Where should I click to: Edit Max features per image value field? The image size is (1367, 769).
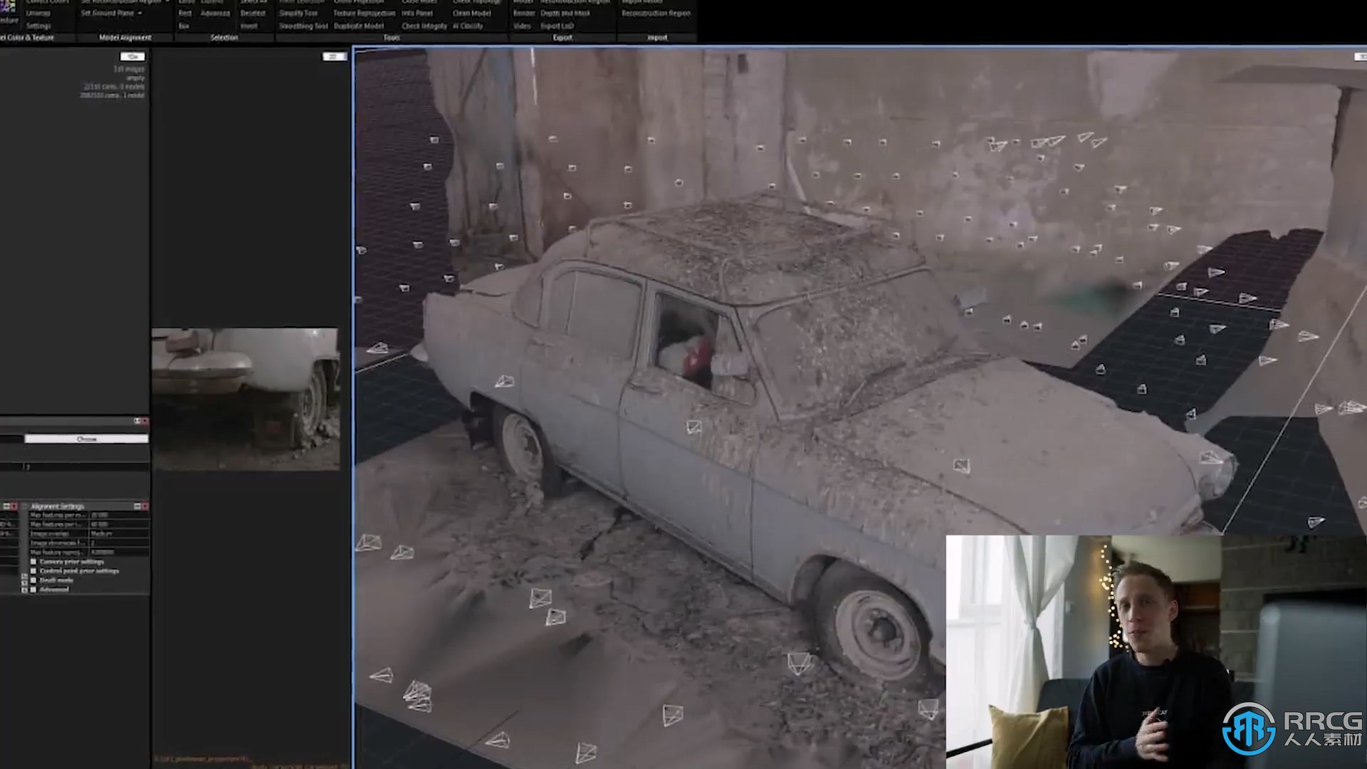pyautogui.click(x=119, y=524)
